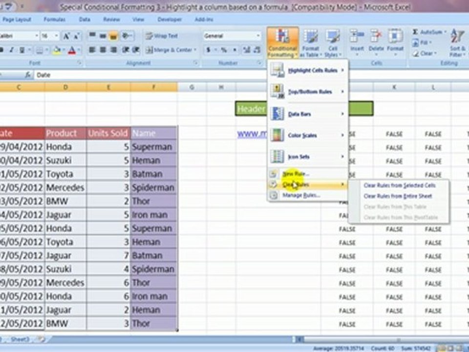Open the Formulas tab
Image resolution: width=469 pixels, height=352 pixels.
click(x=54, y=20)
